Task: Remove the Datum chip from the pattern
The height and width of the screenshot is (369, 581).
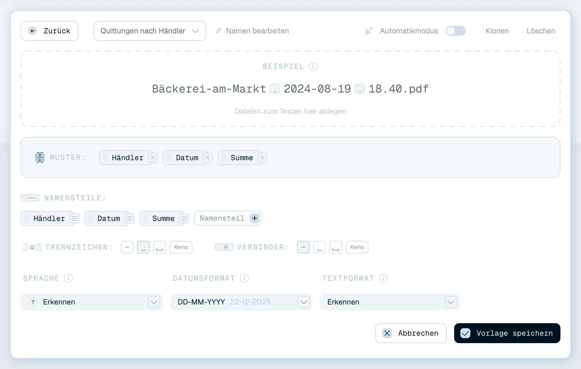Action: point(208,158)
